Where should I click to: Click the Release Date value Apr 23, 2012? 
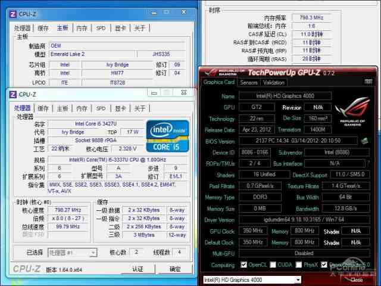(x=257, y=129)
